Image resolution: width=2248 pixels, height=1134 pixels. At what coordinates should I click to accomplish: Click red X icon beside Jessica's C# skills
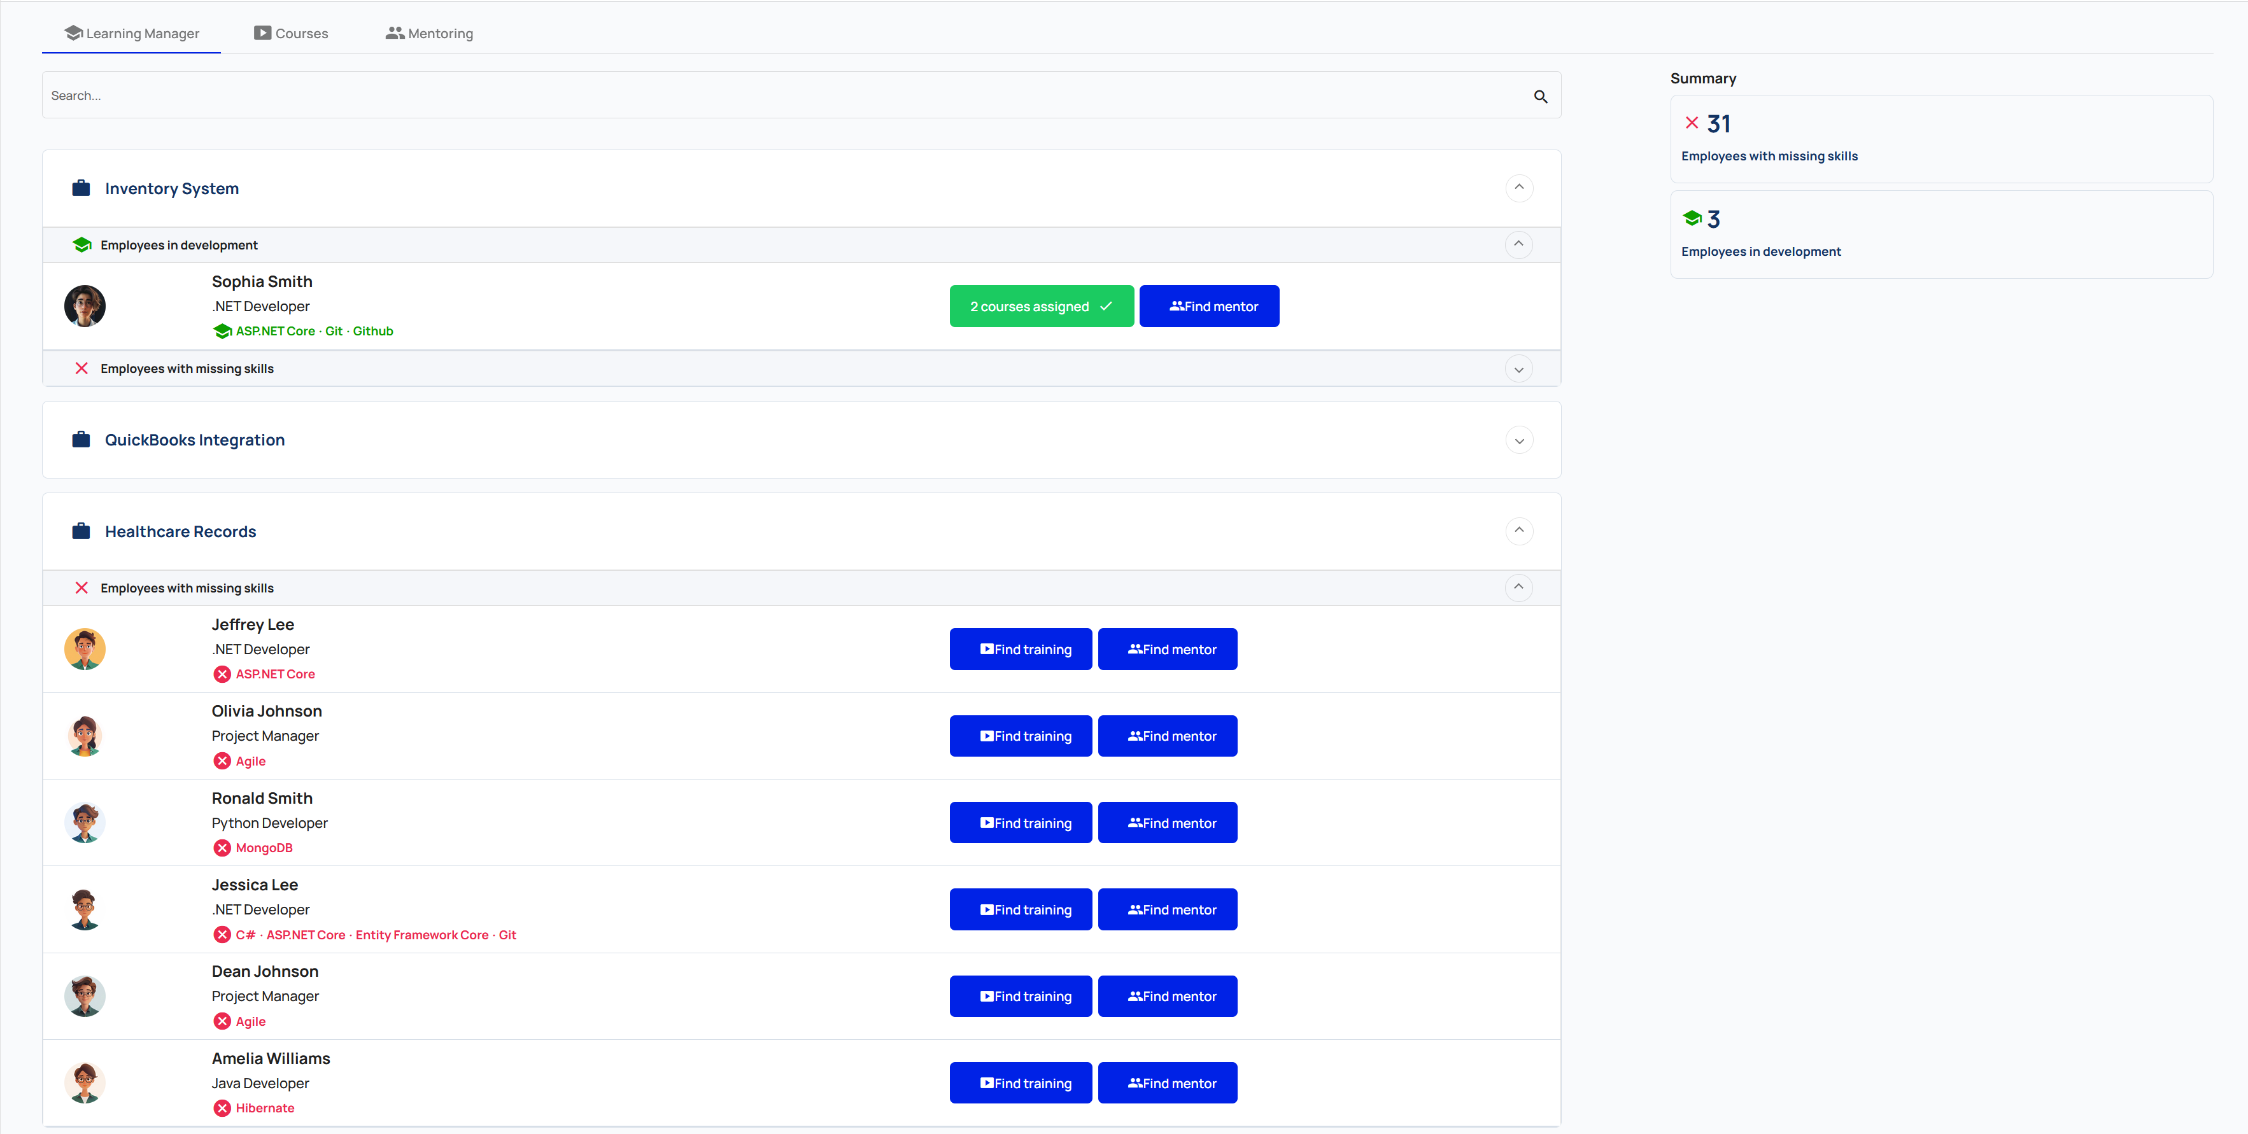point(223,934)
